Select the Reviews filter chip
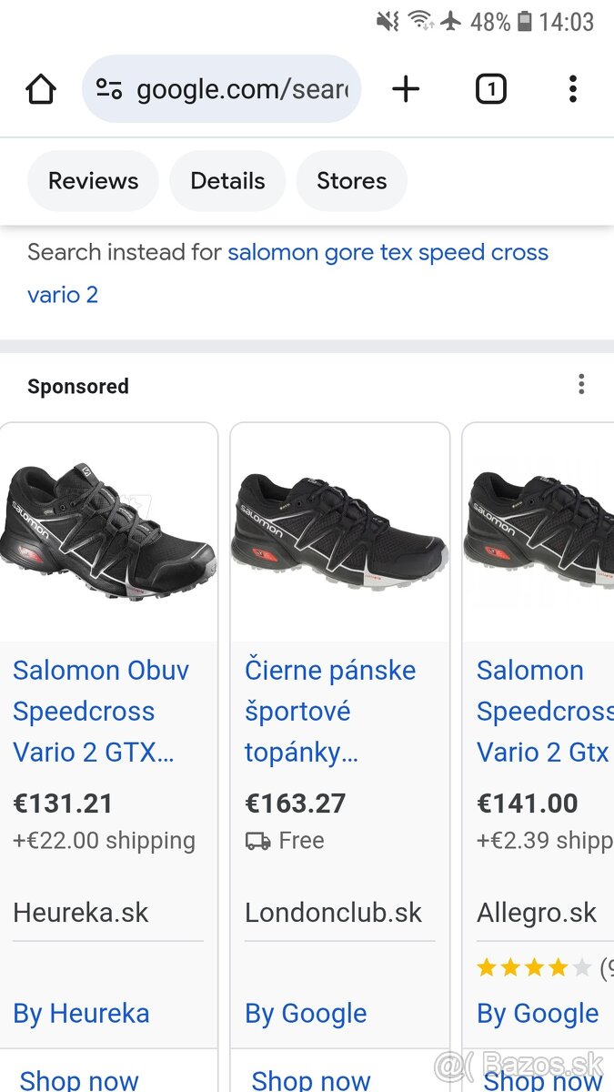 click(x=93, y=180)
